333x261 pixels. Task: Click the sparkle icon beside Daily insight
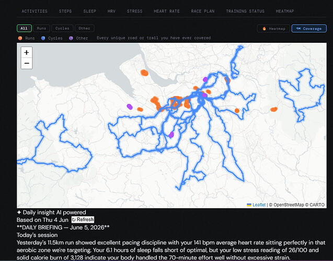(19, 212)
